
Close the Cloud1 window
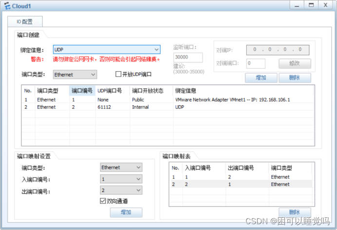pyautogui.click(x=325, y=5)
